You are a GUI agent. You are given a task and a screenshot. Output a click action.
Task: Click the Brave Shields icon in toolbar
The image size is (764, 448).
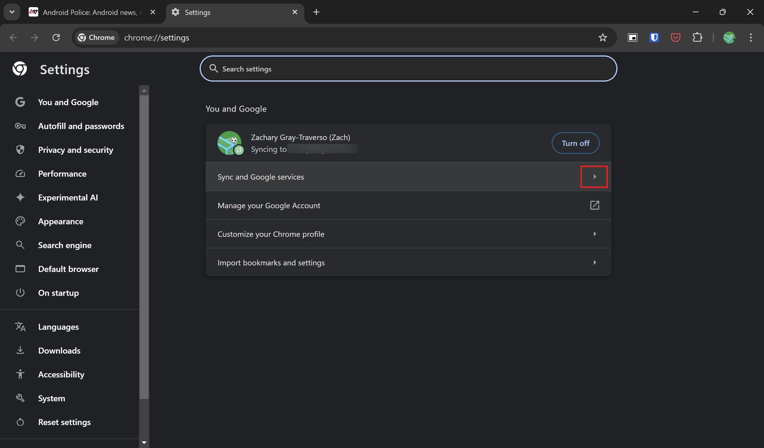pyautogui.click(x=654, y=37)
